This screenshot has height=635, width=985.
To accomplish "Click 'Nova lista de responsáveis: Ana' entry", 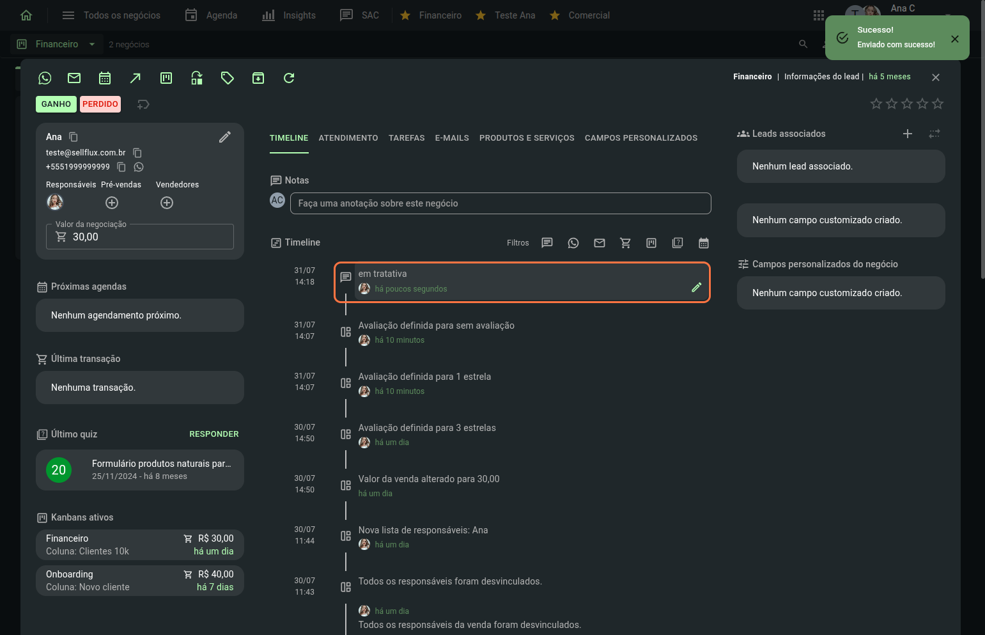I will coord(423,530).
